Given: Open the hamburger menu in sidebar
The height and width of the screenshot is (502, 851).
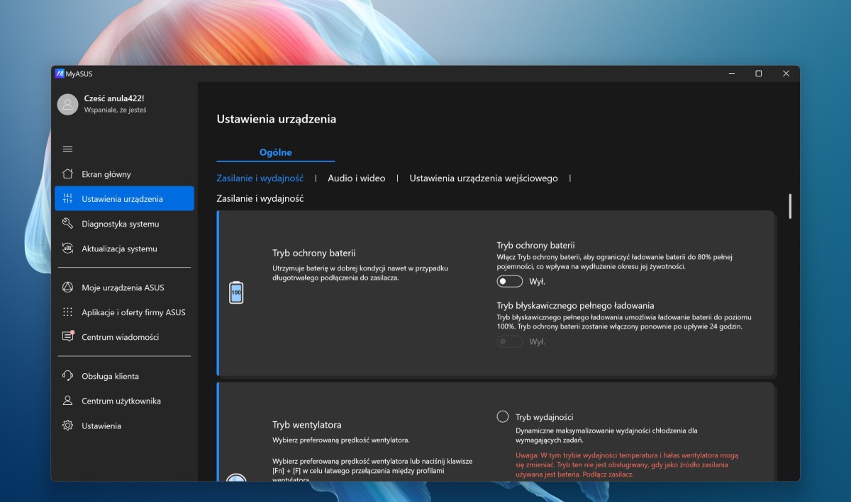Looking at the screenshot, I should (x=68, y=149).
